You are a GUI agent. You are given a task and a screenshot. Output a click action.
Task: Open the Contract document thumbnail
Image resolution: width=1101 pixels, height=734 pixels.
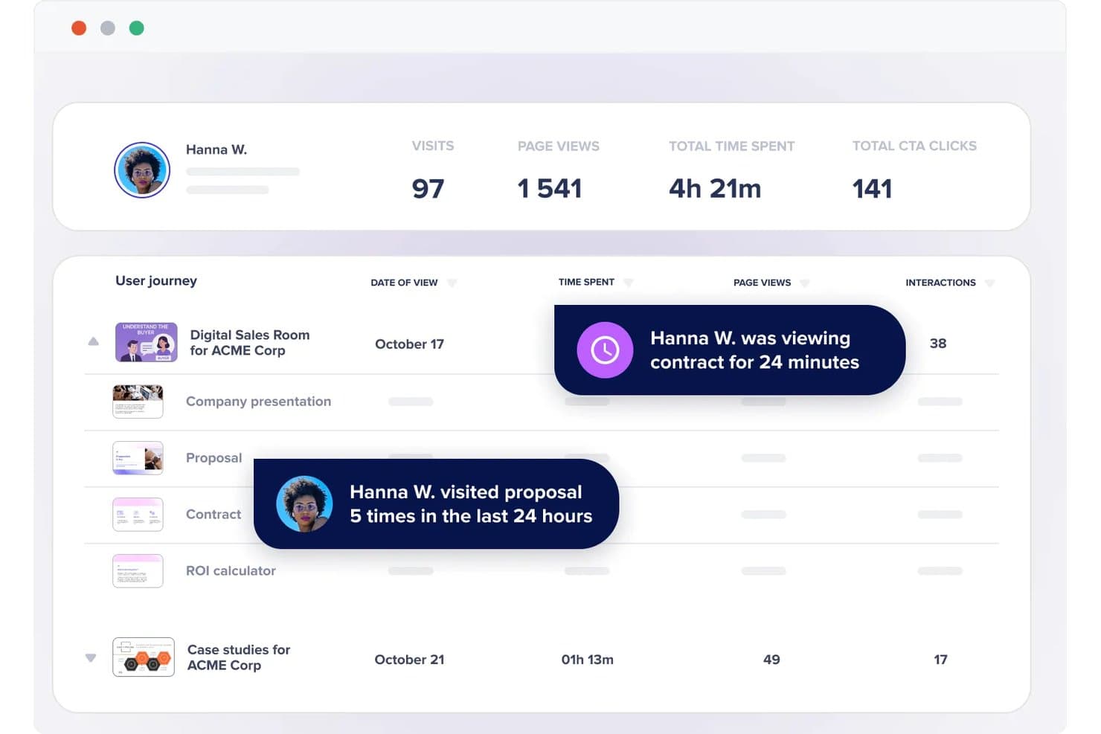tap(138, 515)
